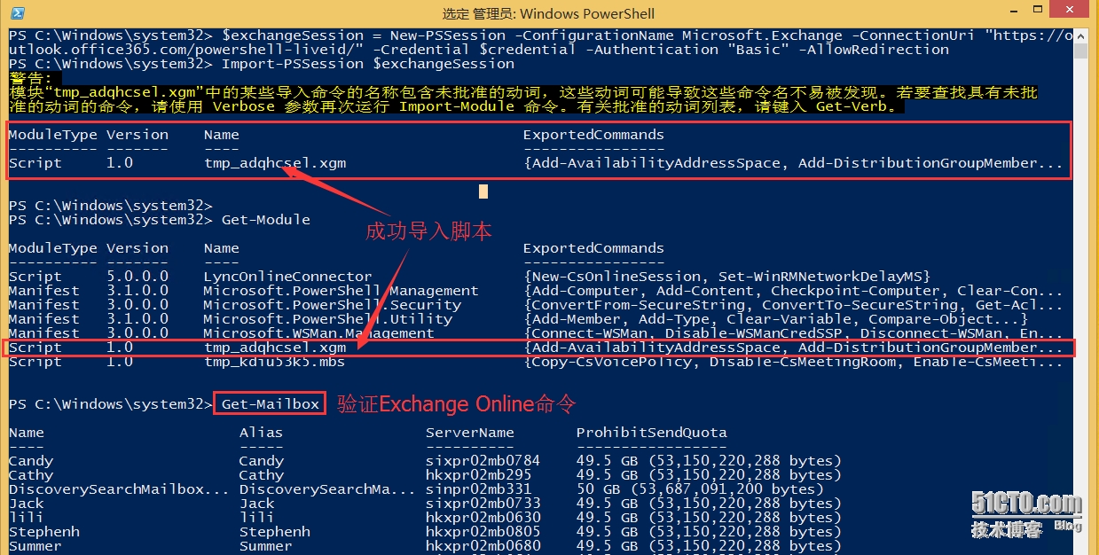Click the Microsoft.PowerShell.Utility module entry
The width and height of the screenshot is (1099, 555).
pos(327,319)
